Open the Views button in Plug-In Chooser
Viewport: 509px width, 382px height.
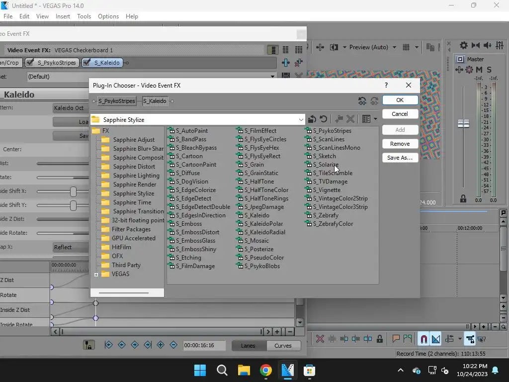366,119
